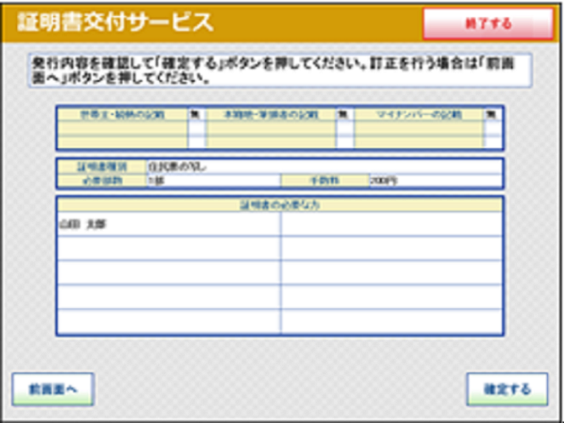564x423 pixels.
Task: Click the 無 value beside 本籍地・筆頭者の記載
Action: [x=344, y=115]
